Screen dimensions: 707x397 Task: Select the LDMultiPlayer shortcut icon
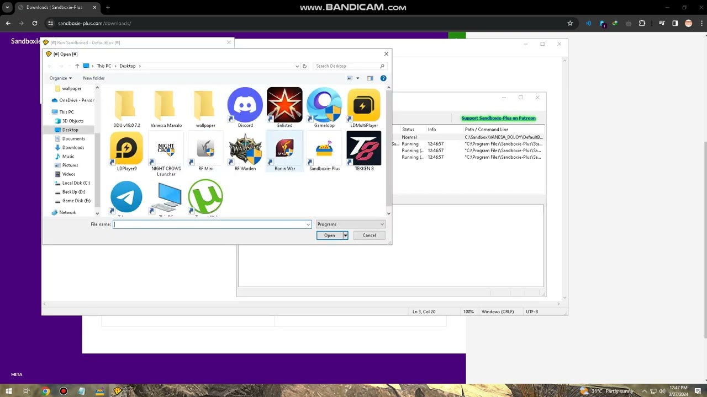364,108
